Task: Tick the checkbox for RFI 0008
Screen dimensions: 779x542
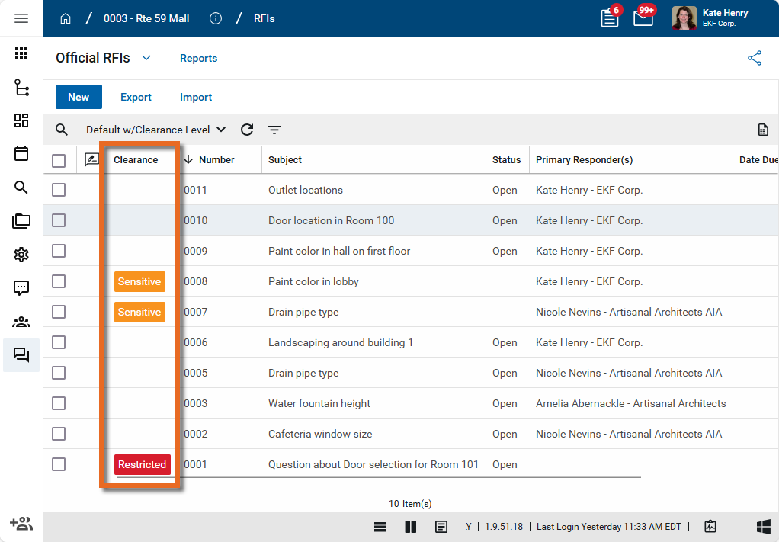Action: (x=59, y=281)
